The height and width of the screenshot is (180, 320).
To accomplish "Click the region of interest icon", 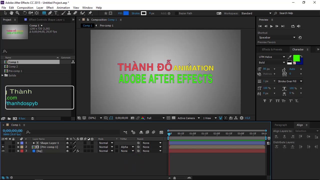I will pyautogui.click(x=168, y=118).
